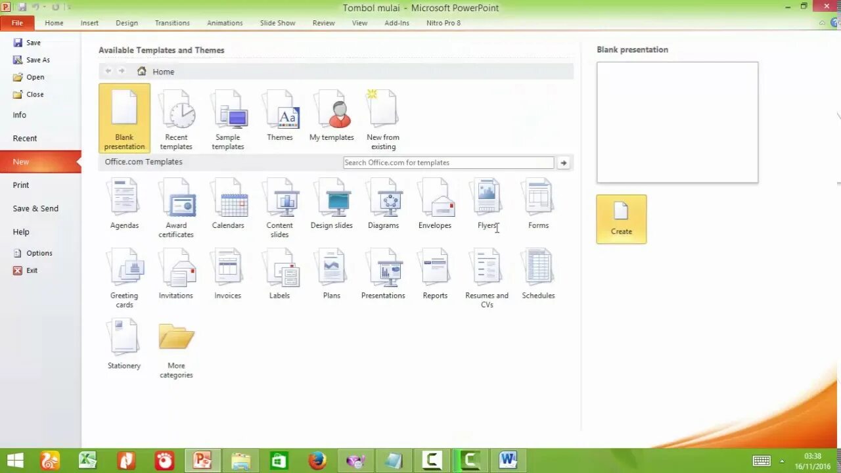Viewport: 841px width, 473px height.
Task: Click the Home breadcrumb link
Action: tap(164, 72)
